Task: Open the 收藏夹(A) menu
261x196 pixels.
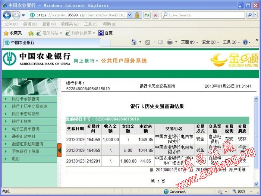Action: pos(70,24)
